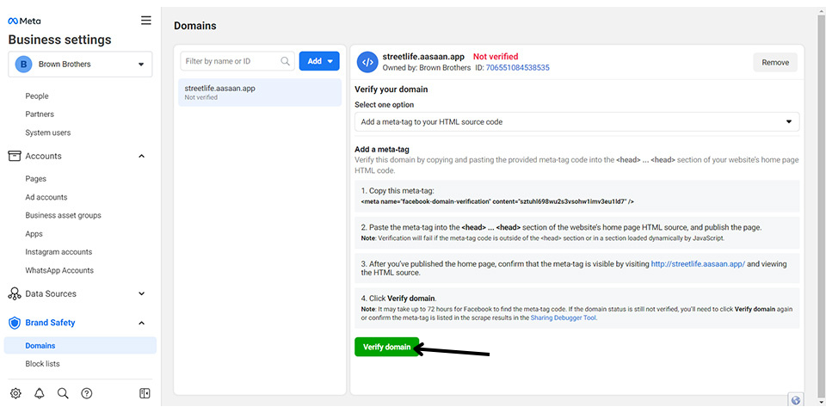Click the Data Sources nodes icon

[x=15, y=294]
